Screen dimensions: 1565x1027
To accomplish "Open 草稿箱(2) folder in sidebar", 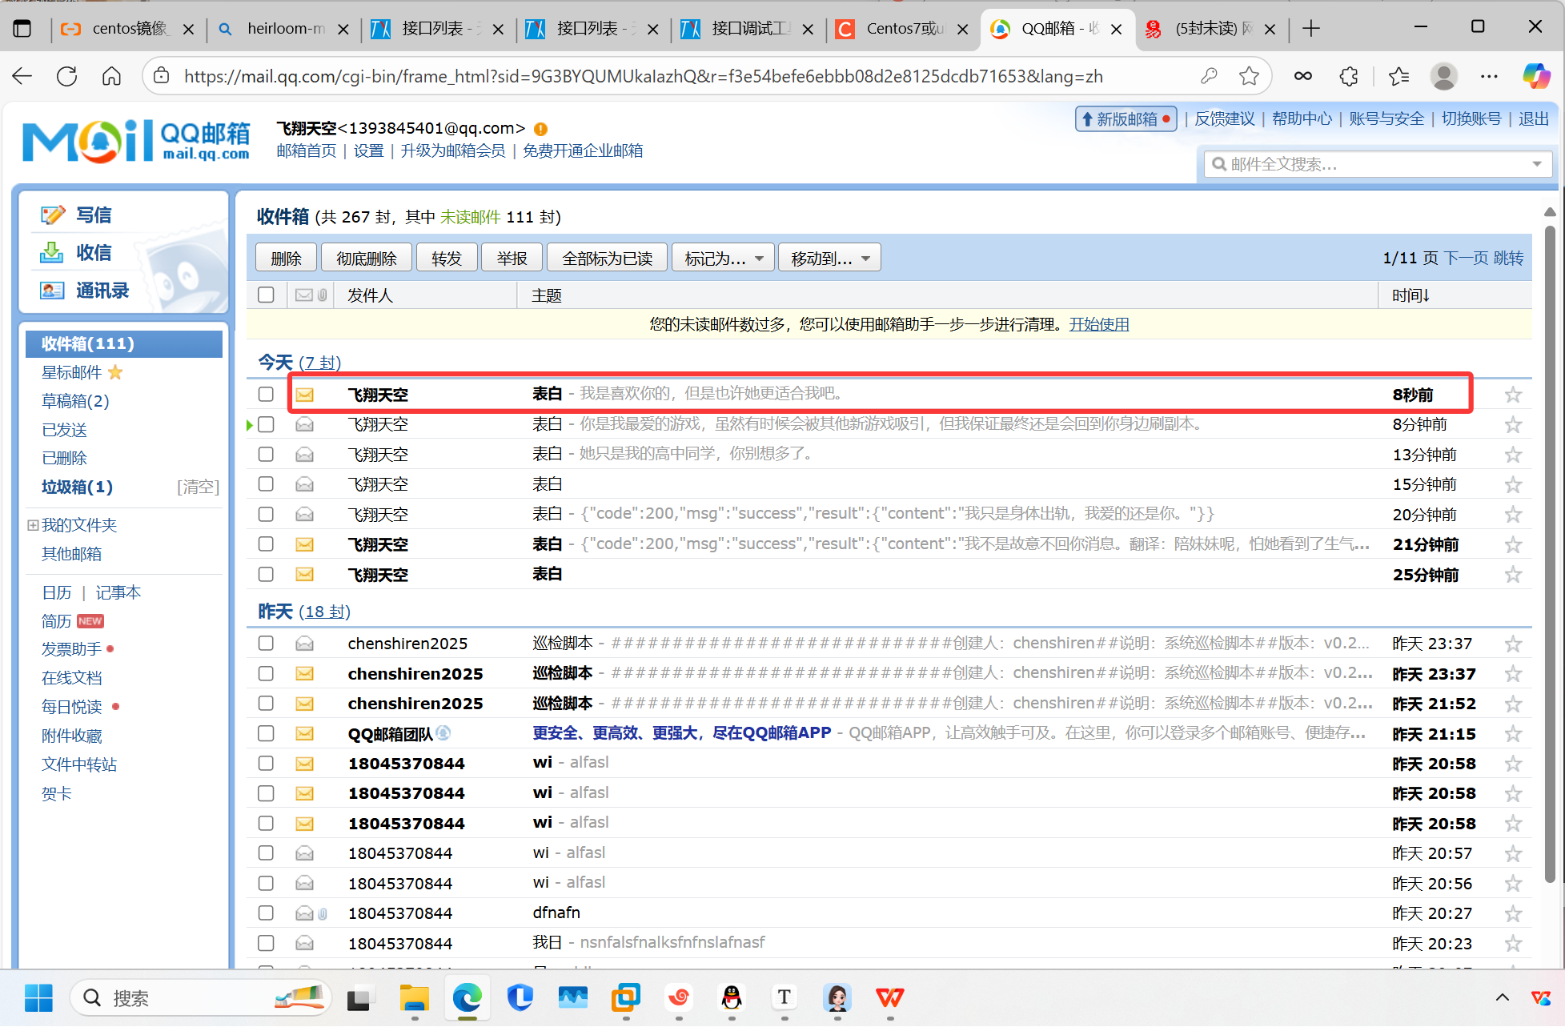I will (x=75, y=400).
